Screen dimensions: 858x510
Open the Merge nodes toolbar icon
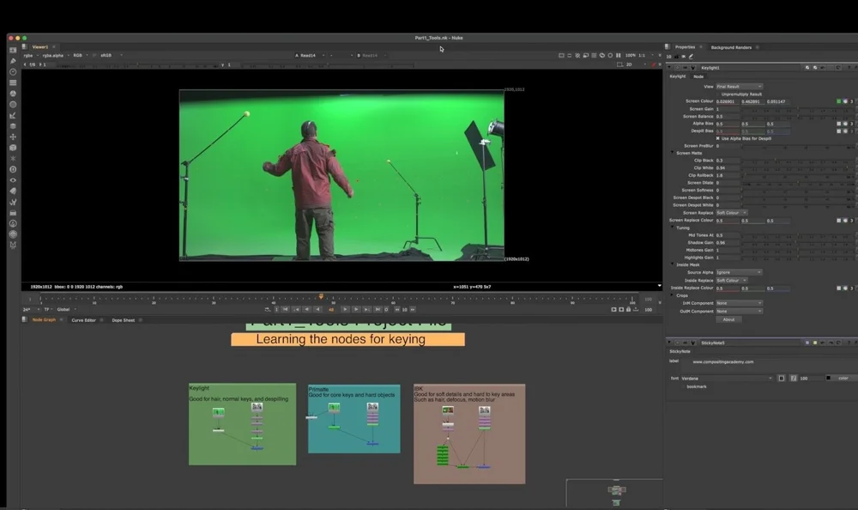13,126
